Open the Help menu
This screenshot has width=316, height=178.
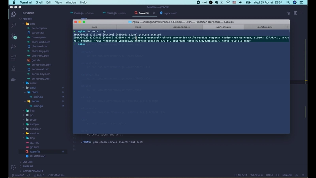(x=83, y=2)
